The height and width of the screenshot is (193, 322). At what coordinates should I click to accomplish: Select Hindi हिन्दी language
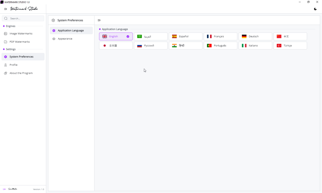[186, 46]
